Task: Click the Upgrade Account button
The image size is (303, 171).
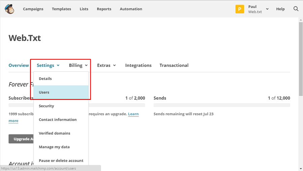Action: click(21, 139)
